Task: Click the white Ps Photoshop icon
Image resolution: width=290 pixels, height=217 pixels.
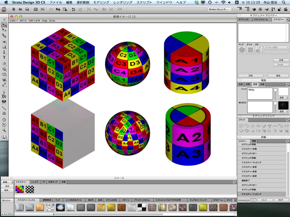Action: 43,9
